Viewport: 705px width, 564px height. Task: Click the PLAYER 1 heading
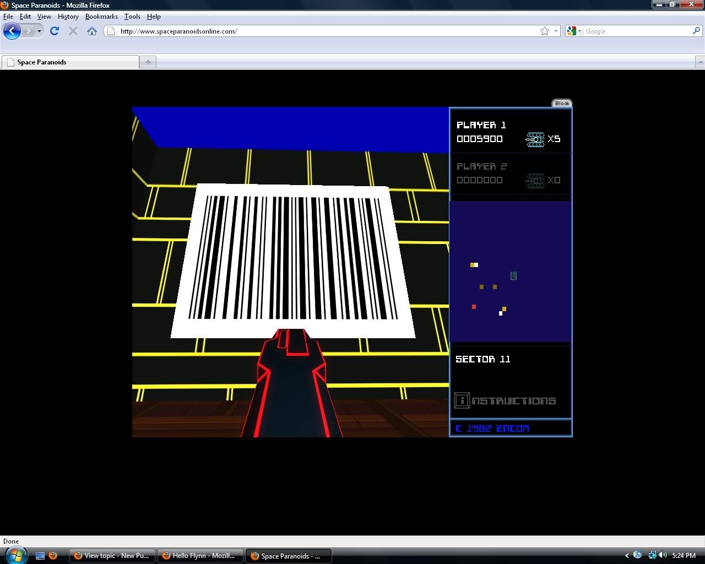pos(481,125)
